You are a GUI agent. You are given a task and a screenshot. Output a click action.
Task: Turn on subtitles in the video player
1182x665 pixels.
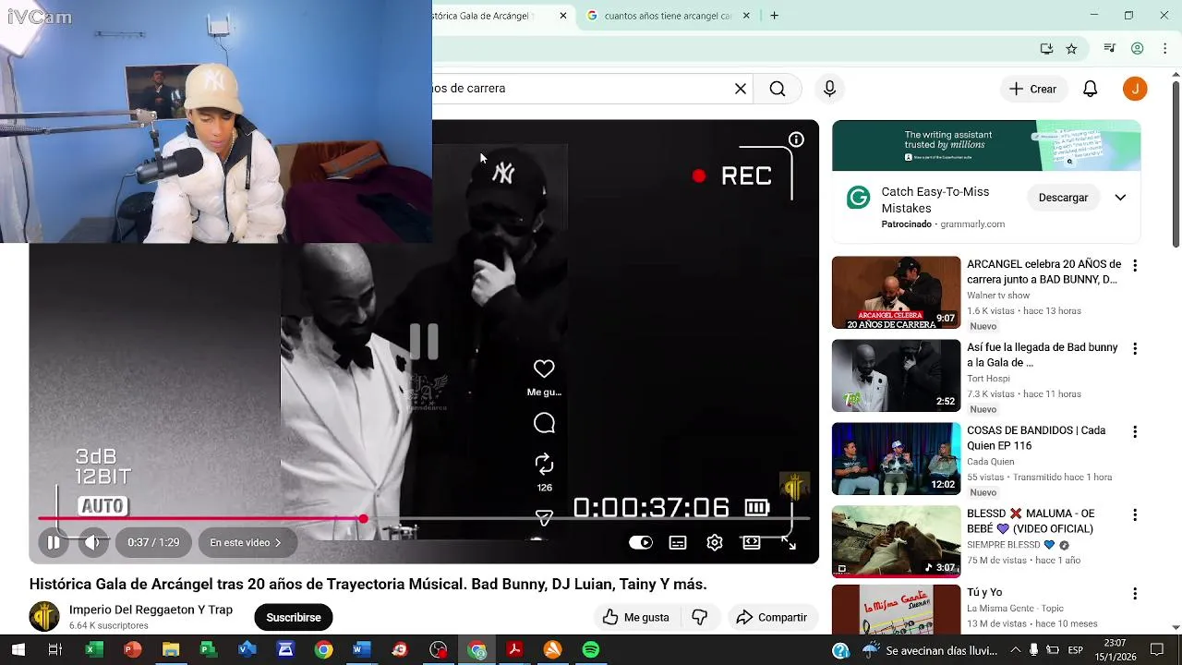(x=678, y=542)
